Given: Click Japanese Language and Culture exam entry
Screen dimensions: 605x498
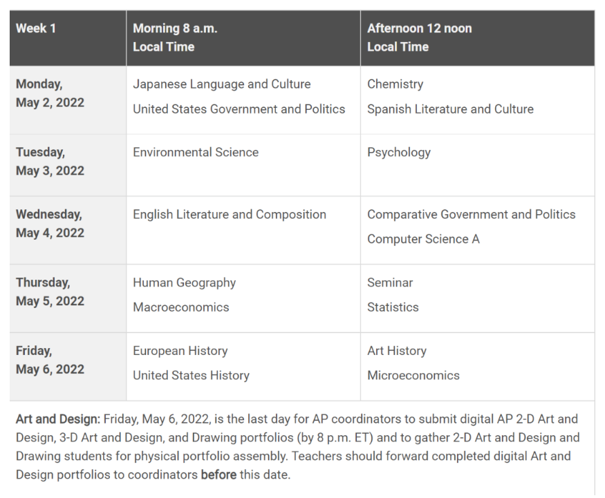Looking at the screenshot, I should point(222,84).
